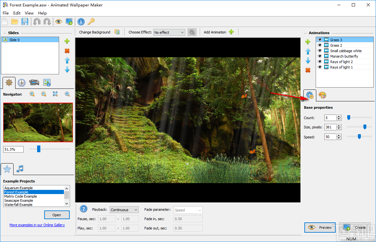Click the New project icon in toolbar
Screen dimensions: 376x242
click(x=5, y=22)
